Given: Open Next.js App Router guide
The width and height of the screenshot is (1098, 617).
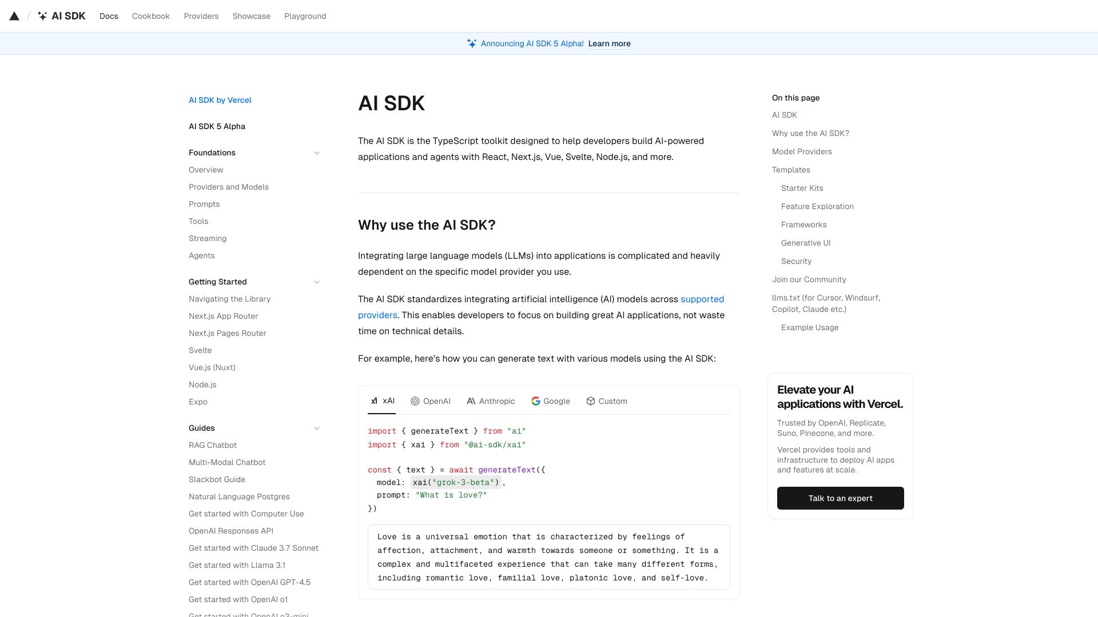Looking at the screenshot, I should [223, 316].
